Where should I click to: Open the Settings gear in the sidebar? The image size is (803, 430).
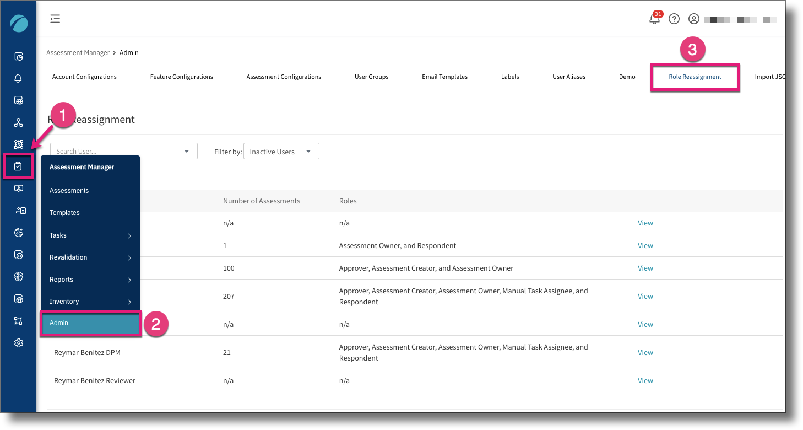(x=18, y=342)
